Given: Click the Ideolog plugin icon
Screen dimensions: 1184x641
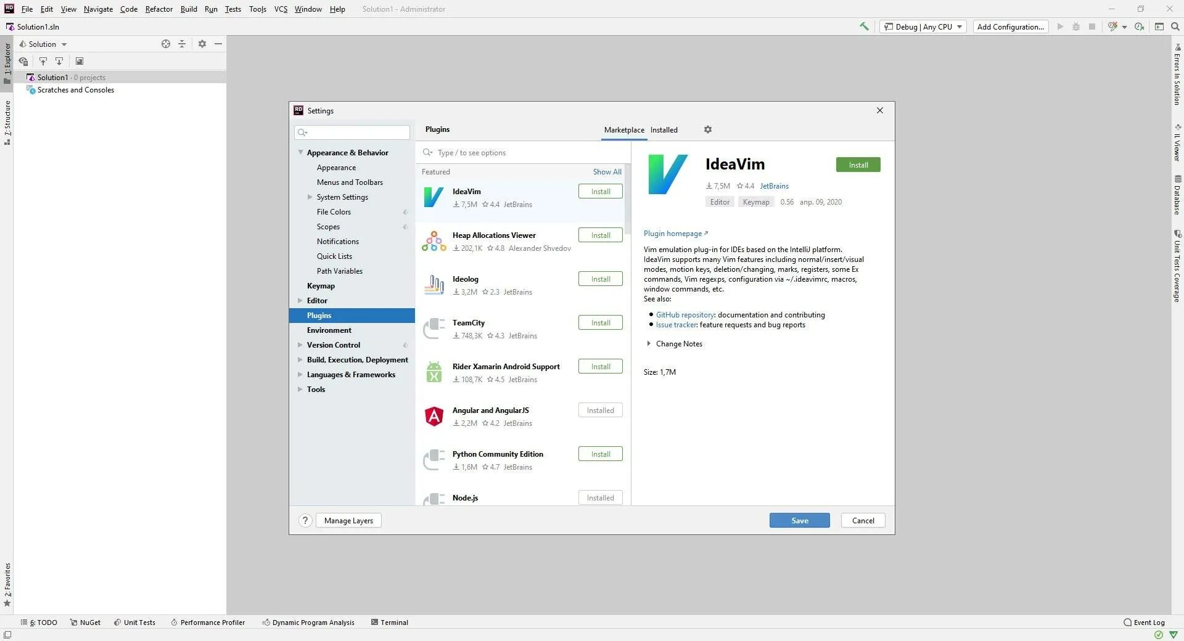Looking at the screenshot, I should 434,285.
